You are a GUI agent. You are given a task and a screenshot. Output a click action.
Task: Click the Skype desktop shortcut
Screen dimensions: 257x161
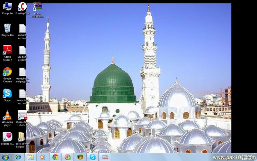(7, 93)
